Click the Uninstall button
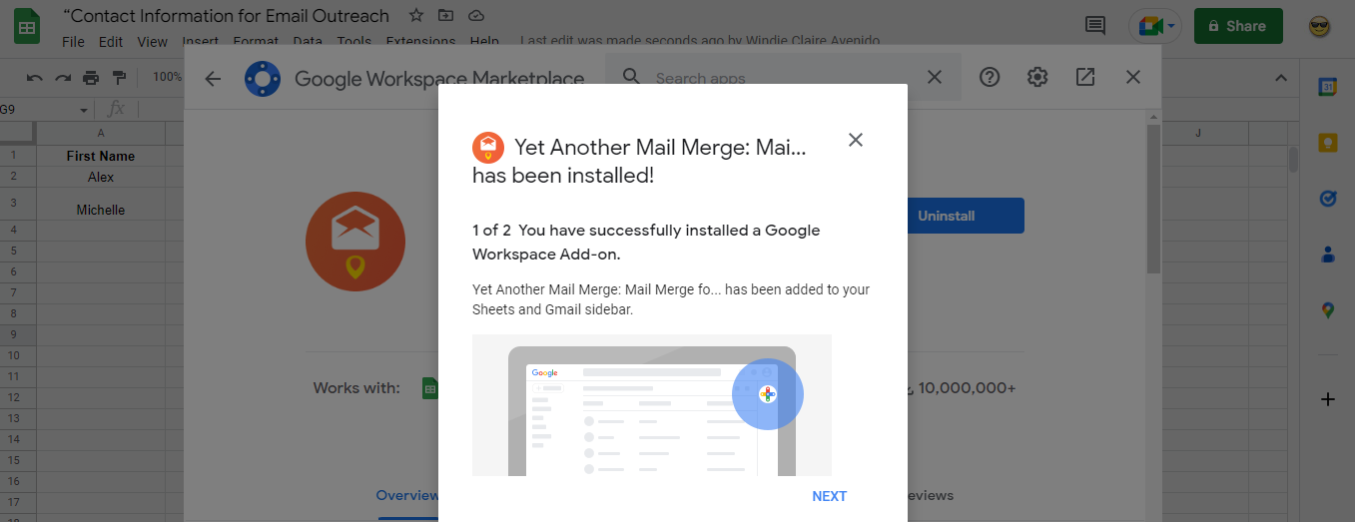 947,216
